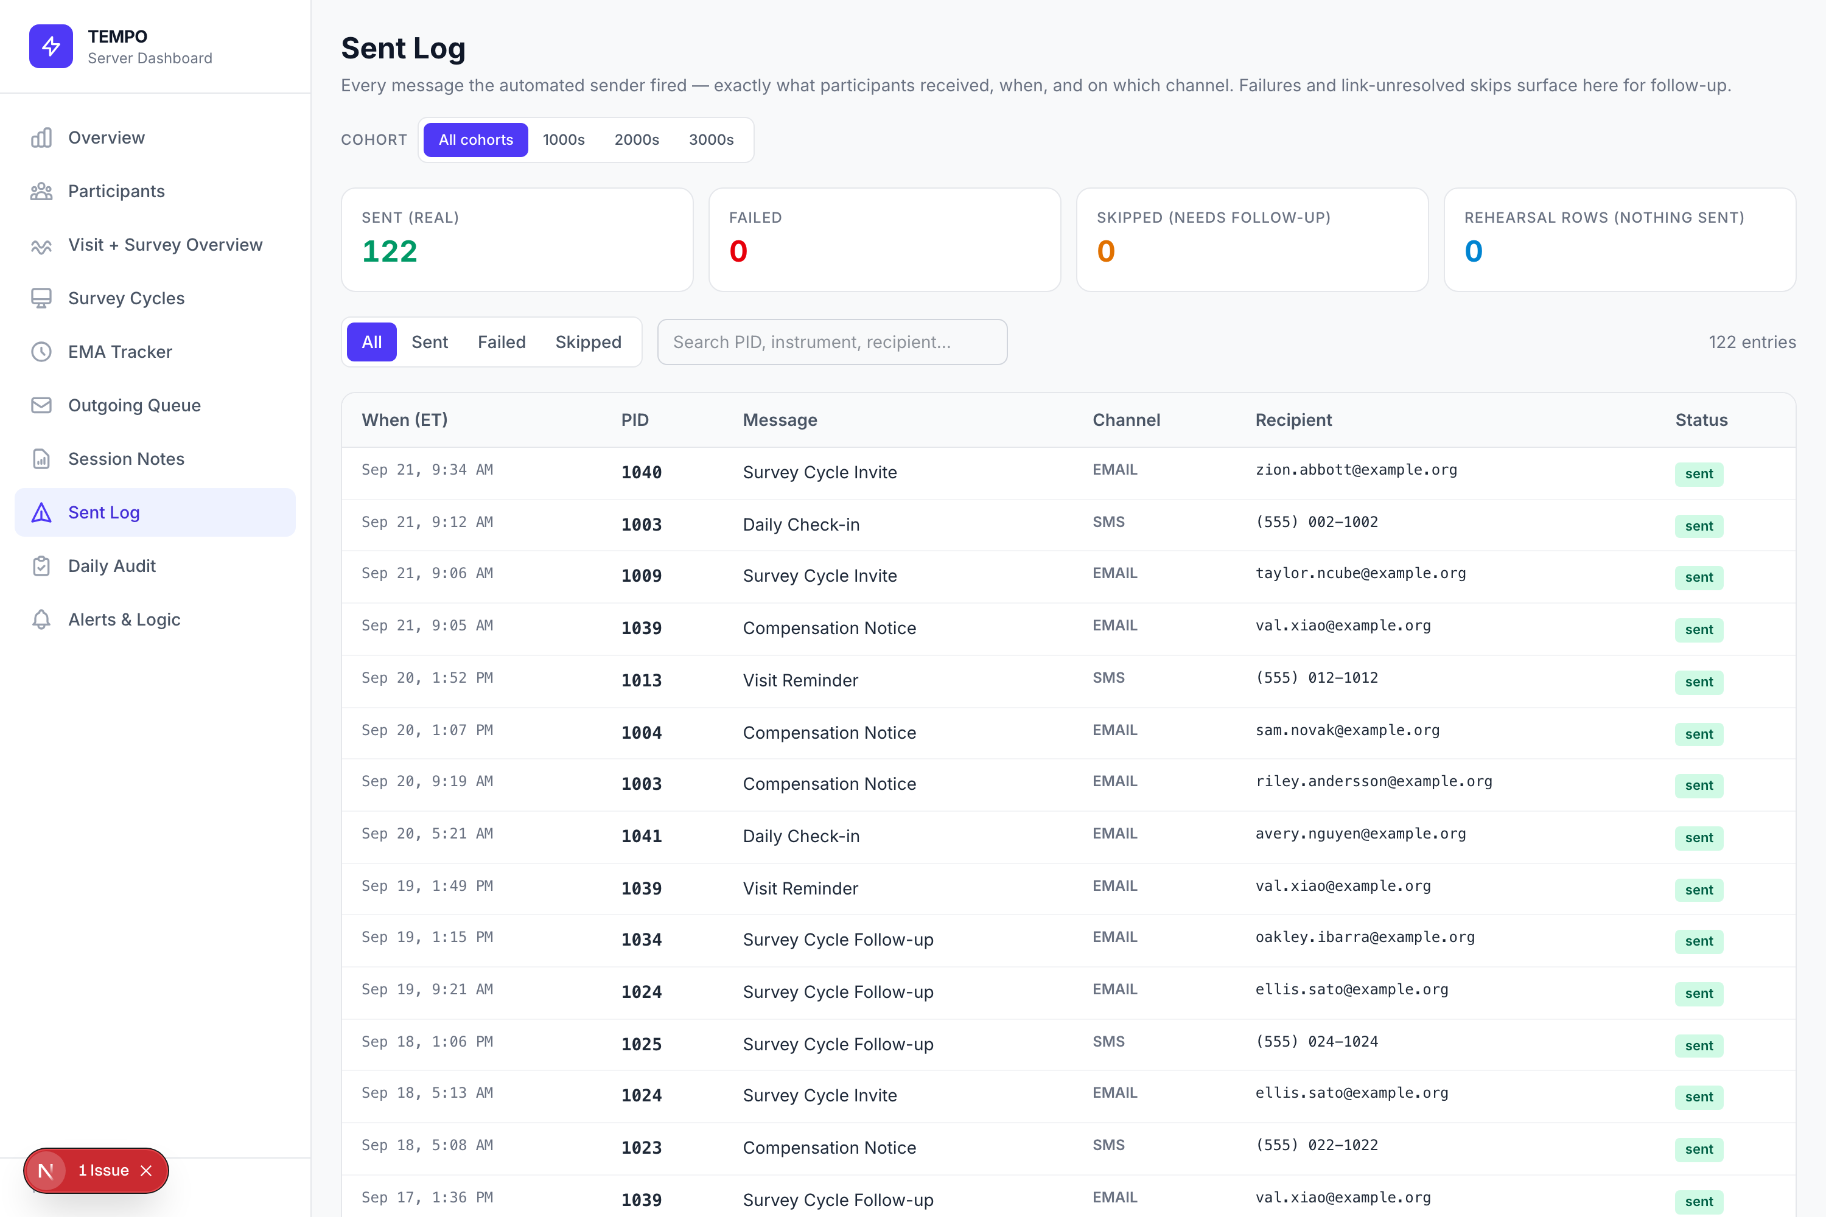Viewport: 1826px width, 1217px height.
Task: Click Visit Reminder message for PID 1013
Action: click(x=800, y=681)
